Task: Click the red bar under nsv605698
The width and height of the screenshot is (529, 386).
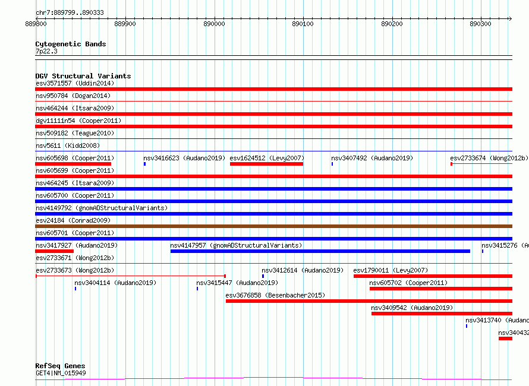Action: click(x=73, y=164)
